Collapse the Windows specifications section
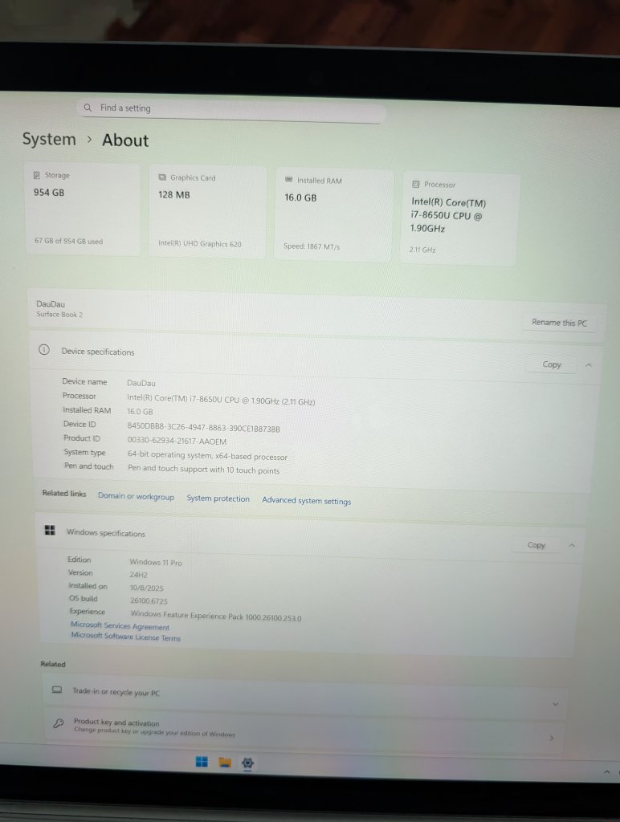Screen dimensions: 620x822 tap(572, 546)
